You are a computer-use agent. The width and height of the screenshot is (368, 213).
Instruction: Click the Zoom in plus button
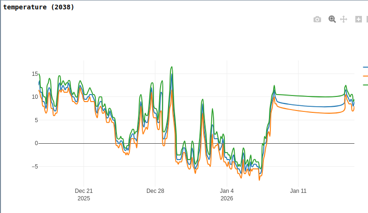pyautogui.click(x=359, y=19)
